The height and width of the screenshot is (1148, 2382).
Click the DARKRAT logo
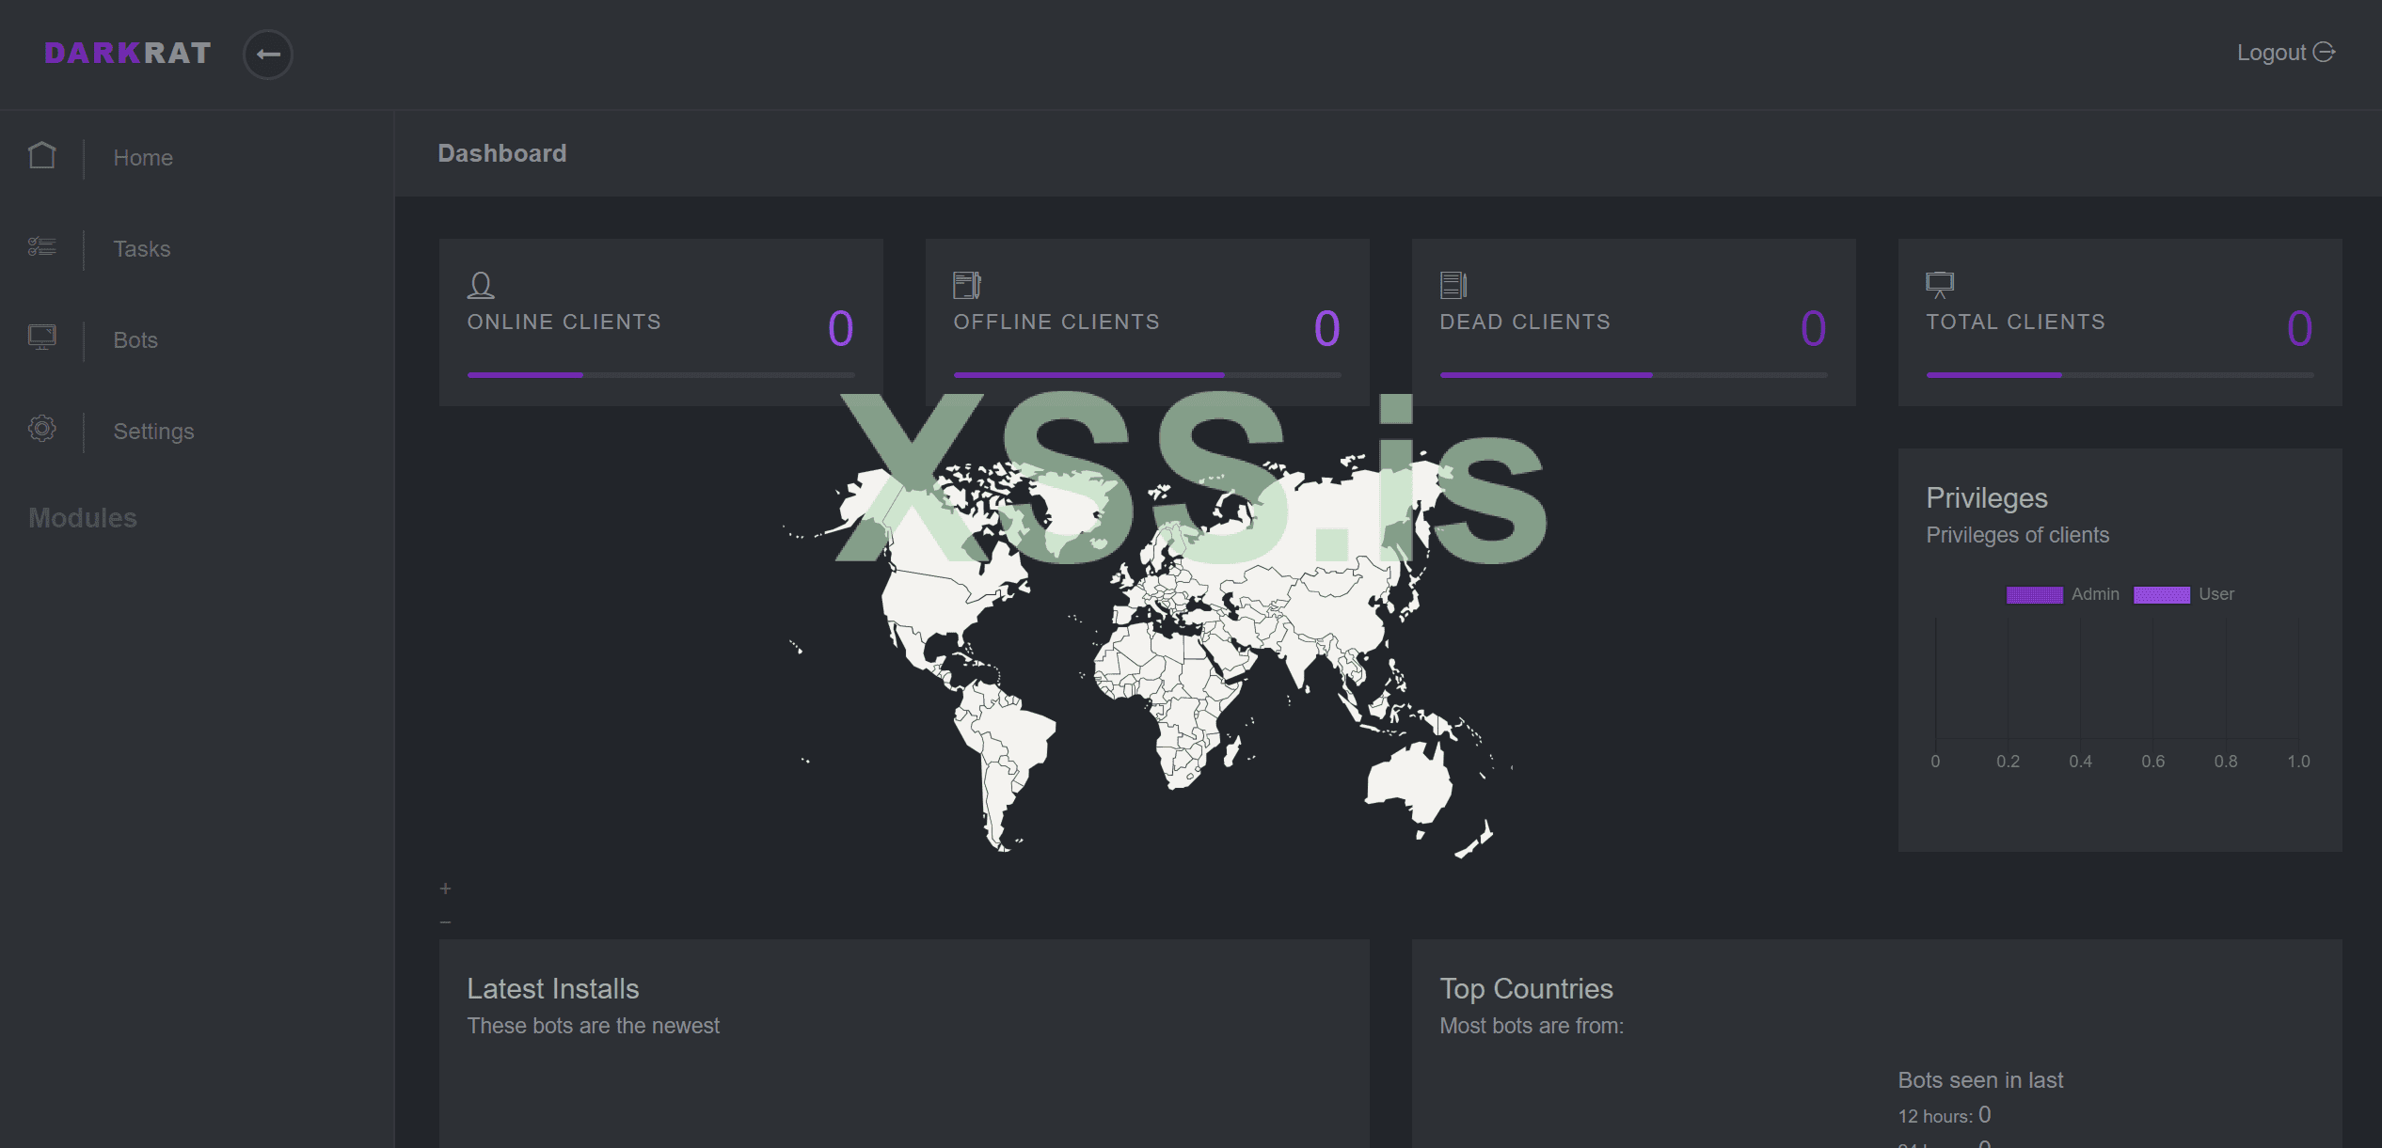point(128,54)
